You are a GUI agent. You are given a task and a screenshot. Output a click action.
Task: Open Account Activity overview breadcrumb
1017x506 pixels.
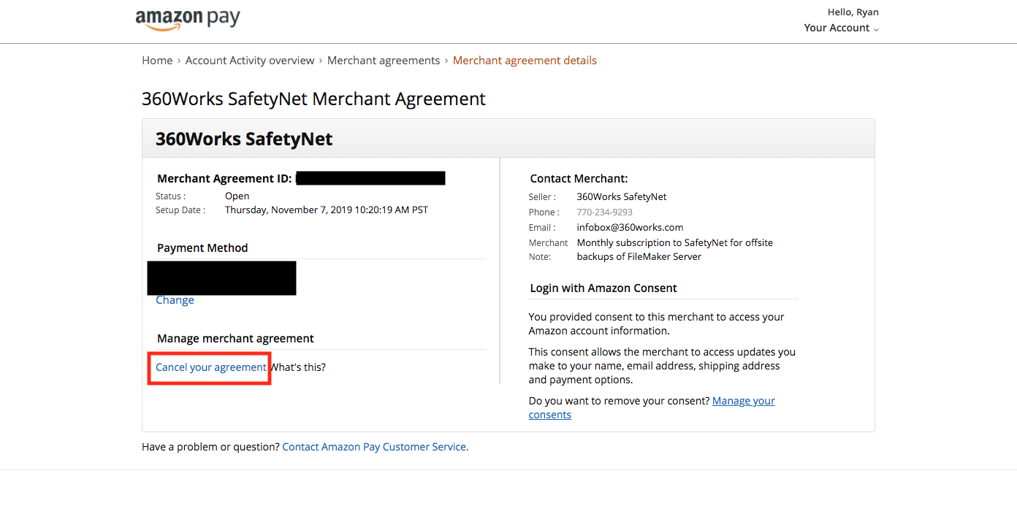coord(250,61)
